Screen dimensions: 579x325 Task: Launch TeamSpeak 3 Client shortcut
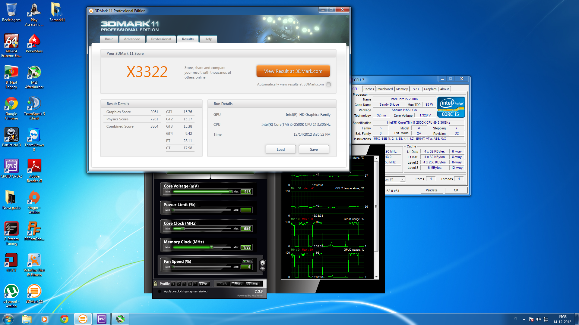(x=34, y=108)
